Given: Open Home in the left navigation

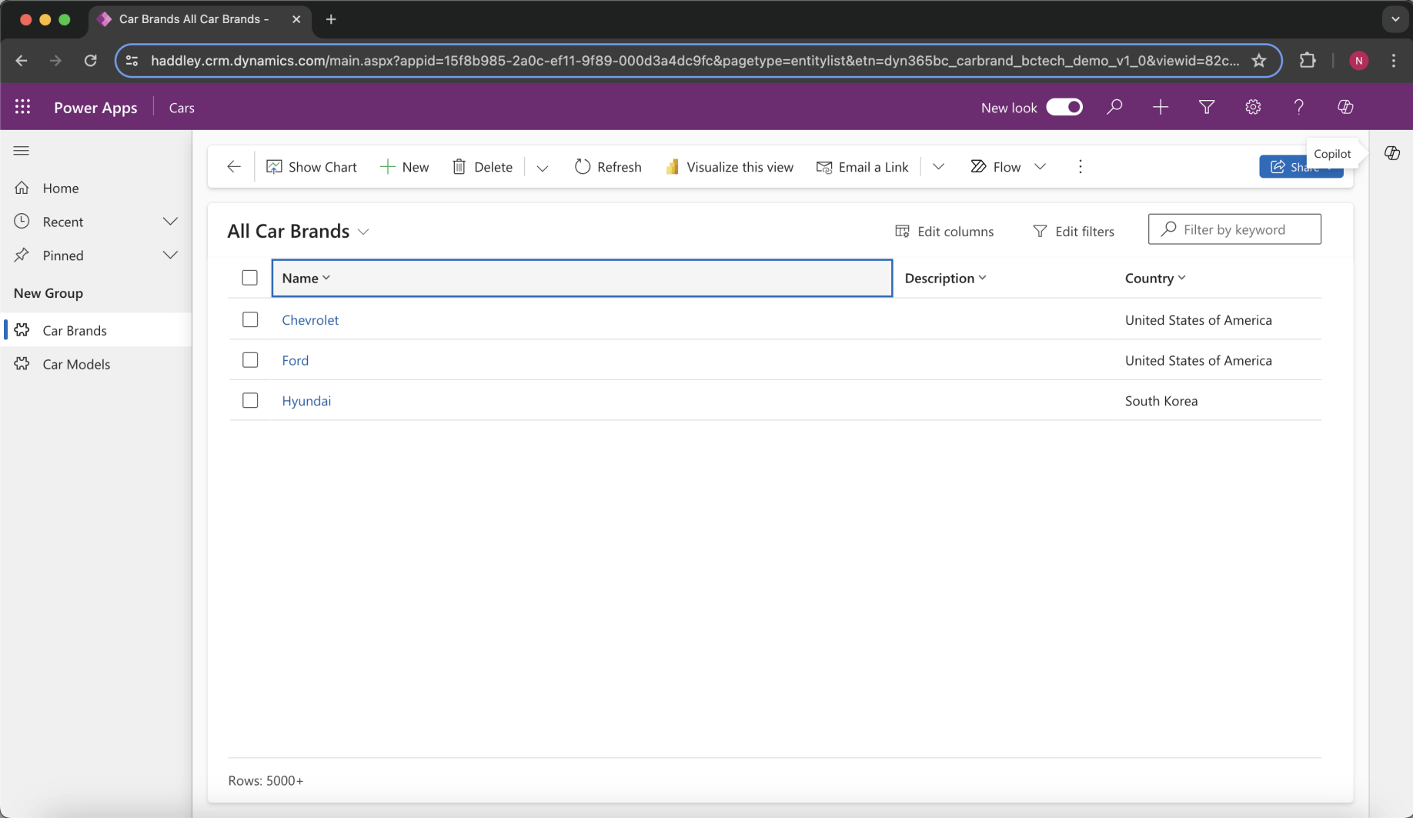Looking at the screenshot, I should (61, 188).
